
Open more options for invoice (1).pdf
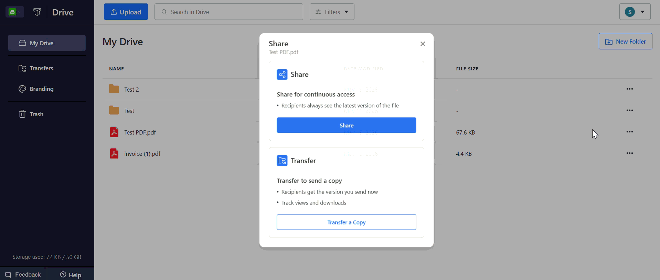tap(630, 153)
